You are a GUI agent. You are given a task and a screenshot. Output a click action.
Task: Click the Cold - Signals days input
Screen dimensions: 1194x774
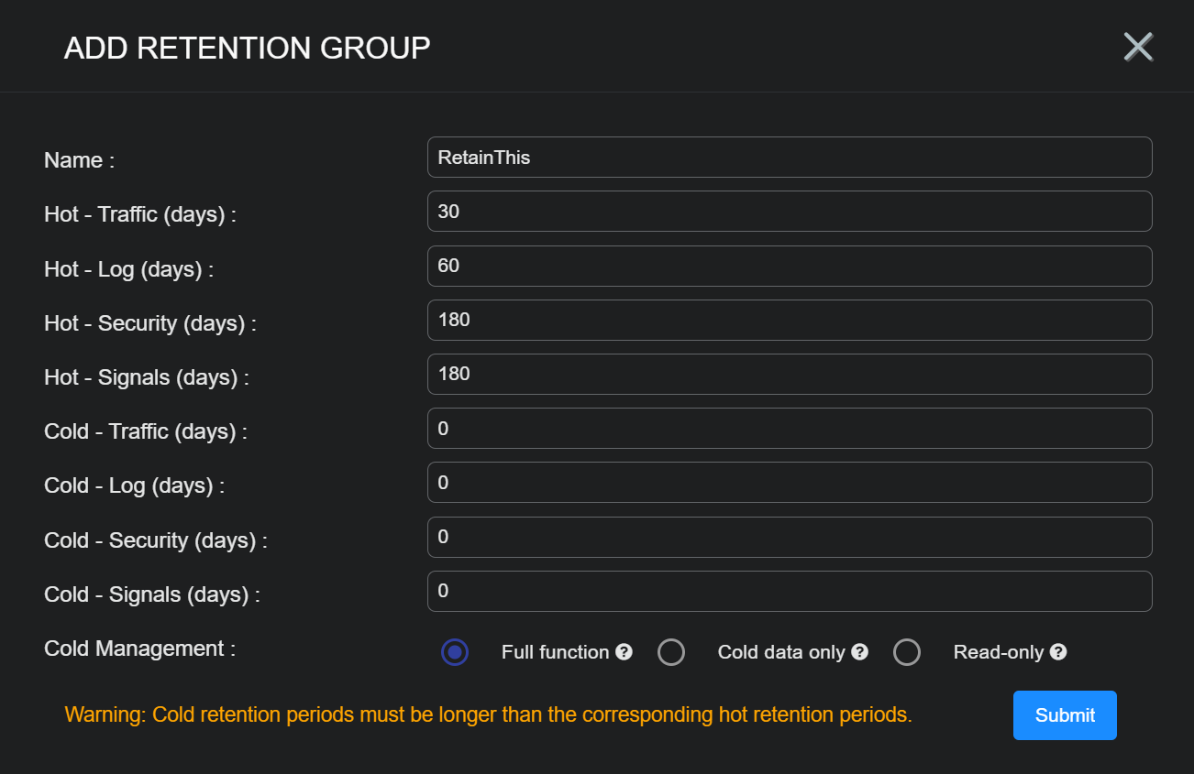[x=789, y=591]
